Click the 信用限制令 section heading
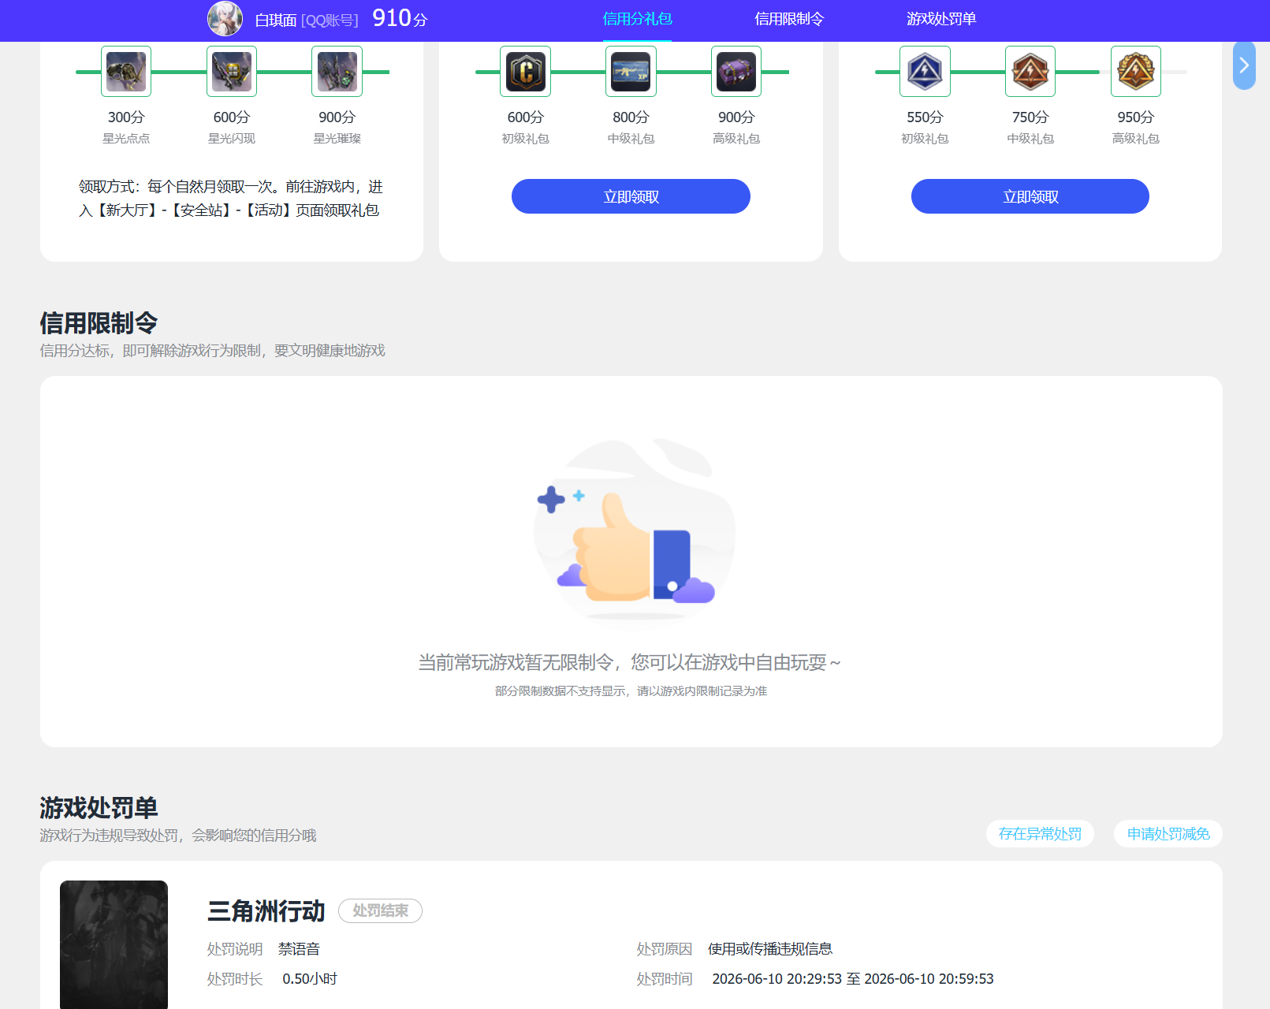 (x=99, y=323)
